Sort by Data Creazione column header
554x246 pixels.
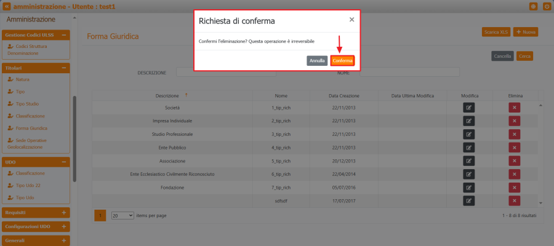click(343, 96)
